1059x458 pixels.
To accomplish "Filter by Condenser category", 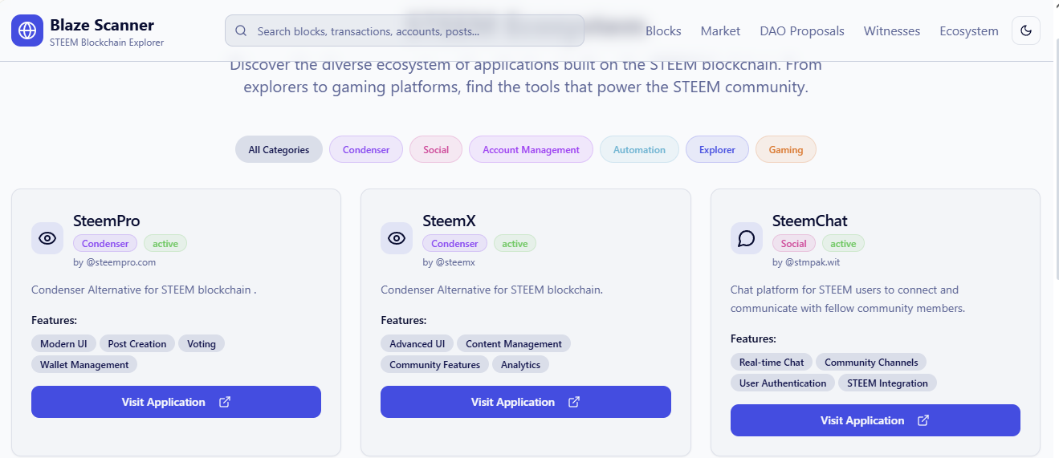I will coord(366,149).
